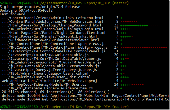Click change count 27 for TM.ControlPanel.WebServices.js
Screen dimensions: 170x110
116,48
